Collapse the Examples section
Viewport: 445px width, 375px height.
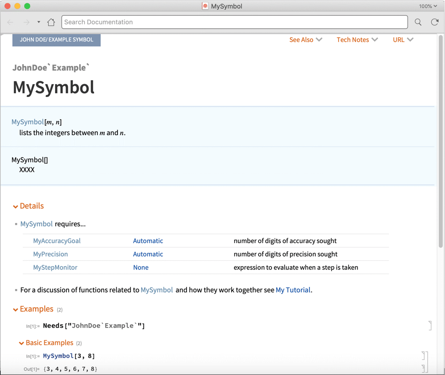15,309
